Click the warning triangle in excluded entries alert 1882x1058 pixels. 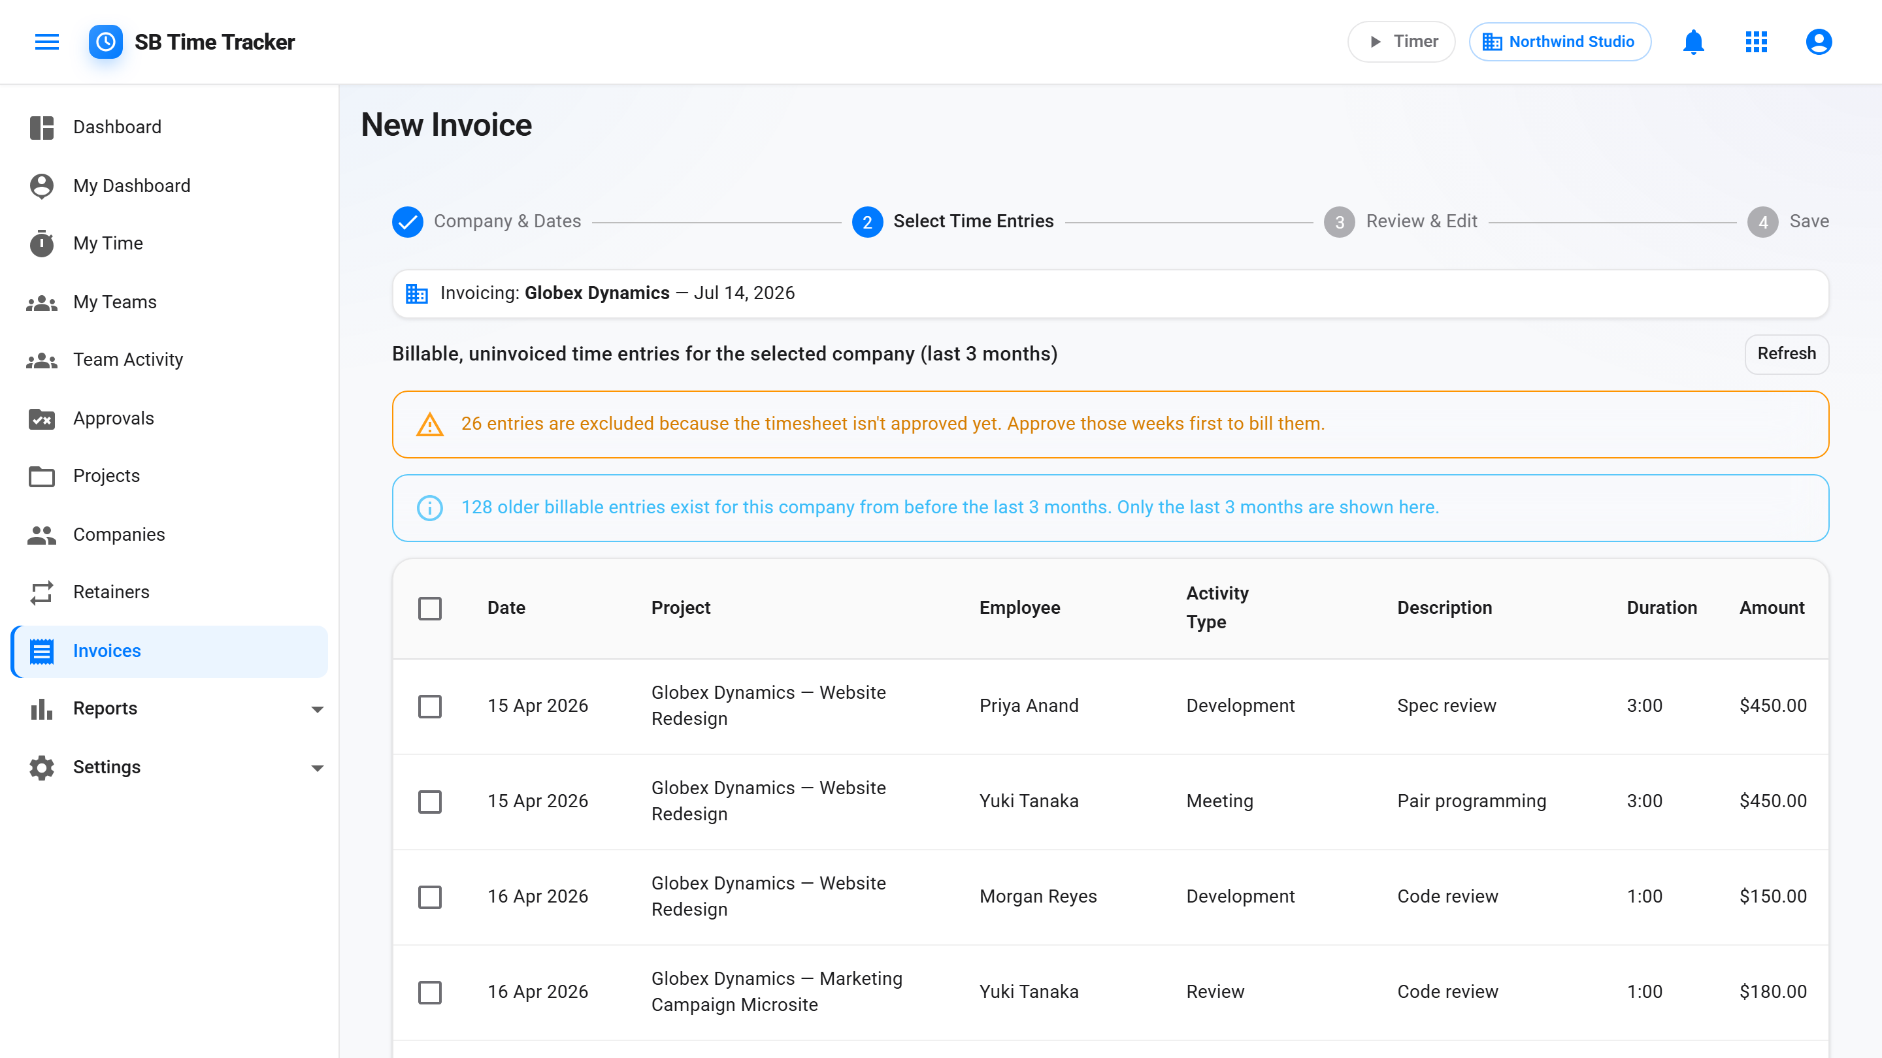point(429,425)
